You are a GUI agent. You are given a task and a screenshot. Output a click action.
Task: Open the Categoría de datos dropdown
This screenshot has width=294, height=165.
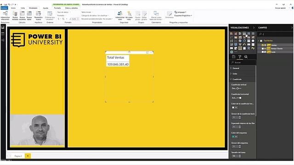coord(95,16)
